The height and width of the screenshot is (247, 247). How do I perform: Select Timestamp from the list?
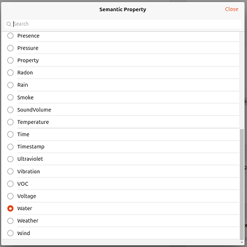tap(11, 147)
